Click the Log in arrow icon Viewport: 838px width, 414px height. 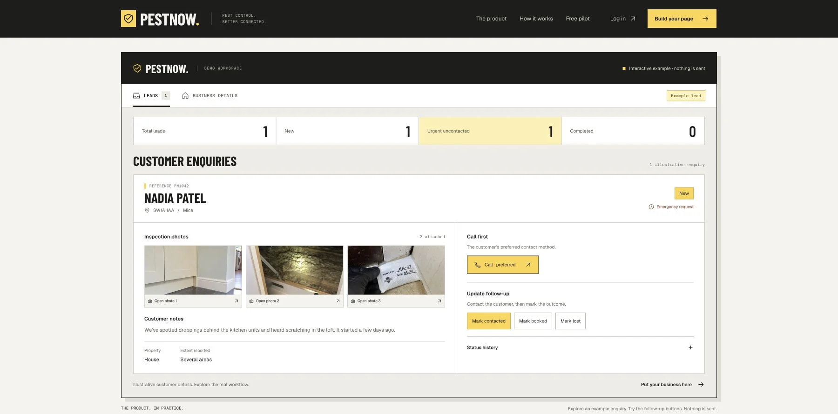click(633, 19)
